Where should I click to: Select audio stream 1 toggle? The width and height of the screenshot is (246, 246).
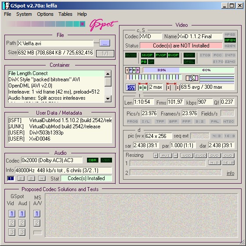(x=11, y=178)
